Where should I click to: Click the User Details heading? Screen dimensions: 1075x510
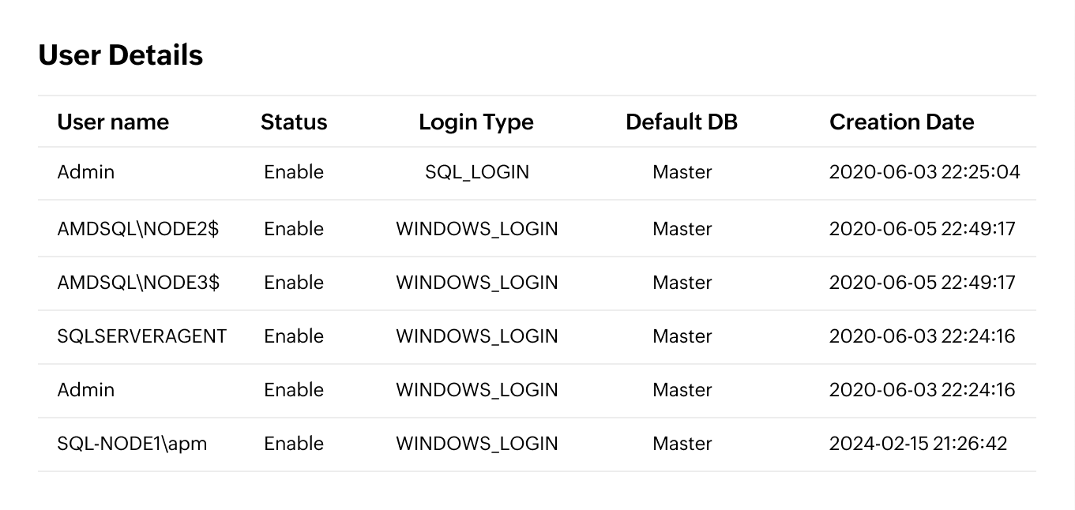(x=121, y=55)
